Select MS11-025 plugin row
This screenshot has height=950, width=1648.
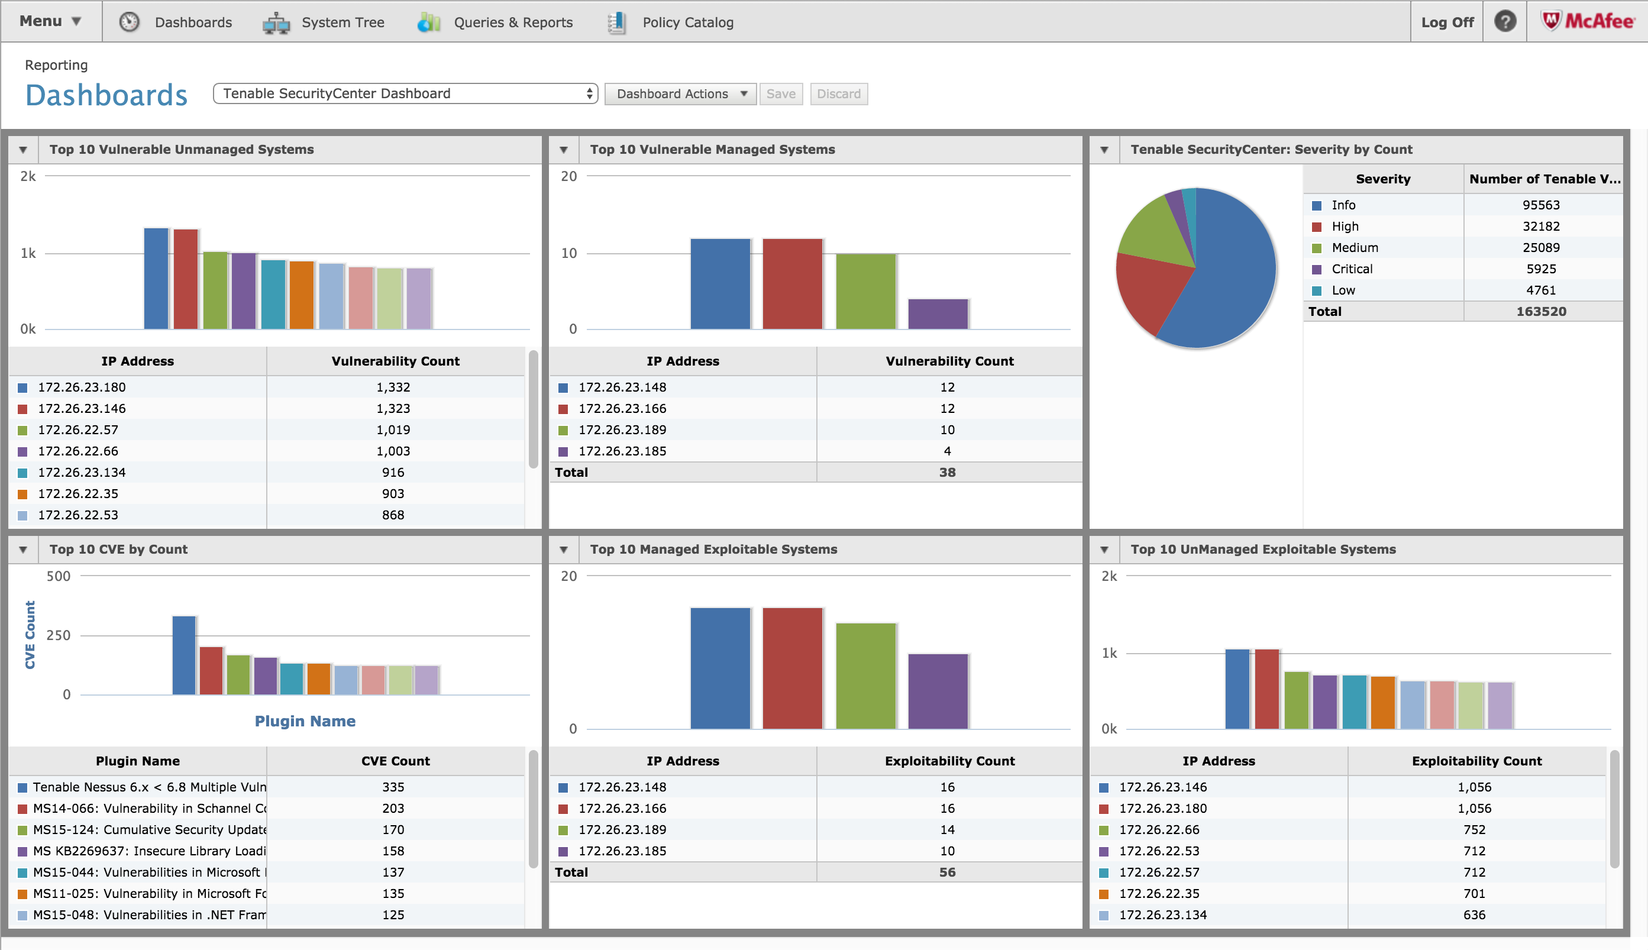(x=267, y=894)
